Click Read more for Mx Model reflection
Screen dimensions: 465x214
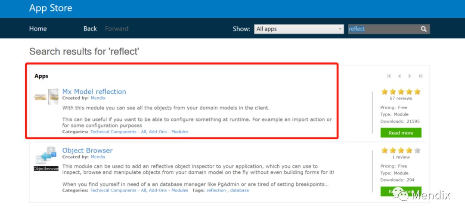click(401, 133)
